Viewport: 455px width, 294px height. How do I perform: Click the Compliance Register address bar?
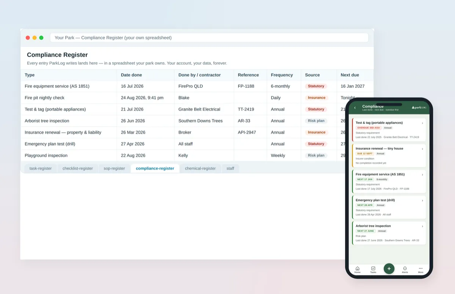click(x=209, y=38)
